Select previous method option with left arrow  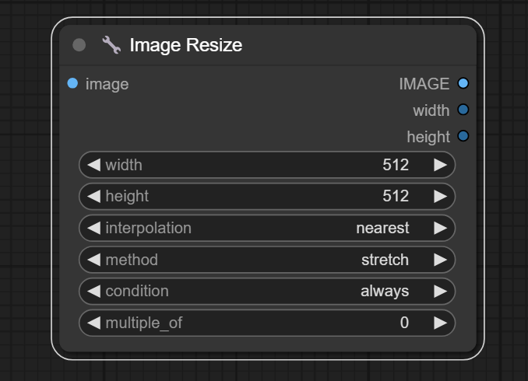tap(93, 260)
